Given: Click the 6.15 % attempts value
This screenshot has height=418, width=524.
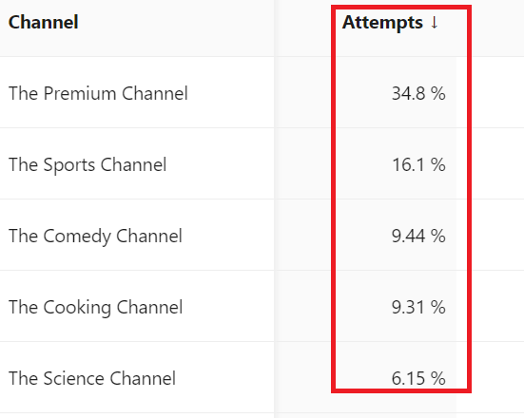Looking at the screenshot, I should [418, 378].
